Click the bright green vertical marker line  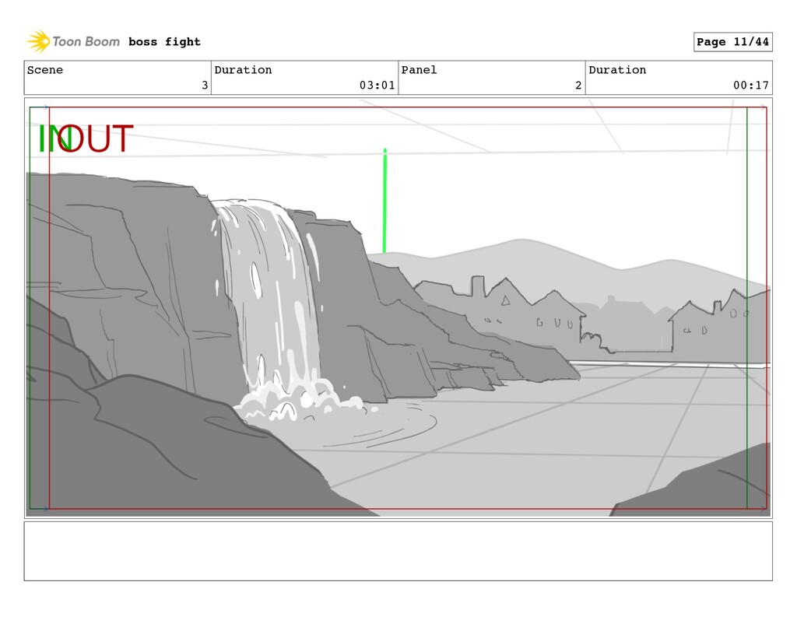(384, 200)
